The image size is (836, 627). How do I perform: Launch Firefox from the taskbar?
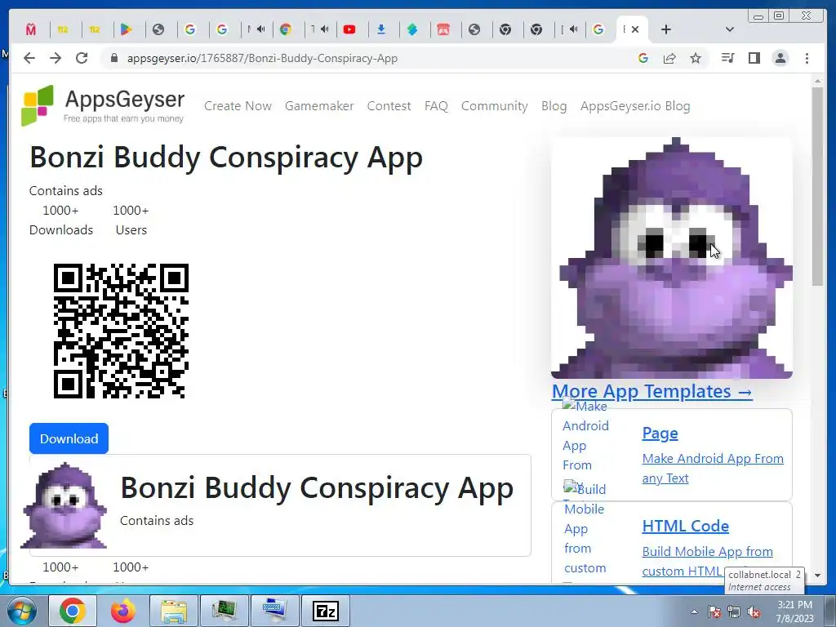123,611
